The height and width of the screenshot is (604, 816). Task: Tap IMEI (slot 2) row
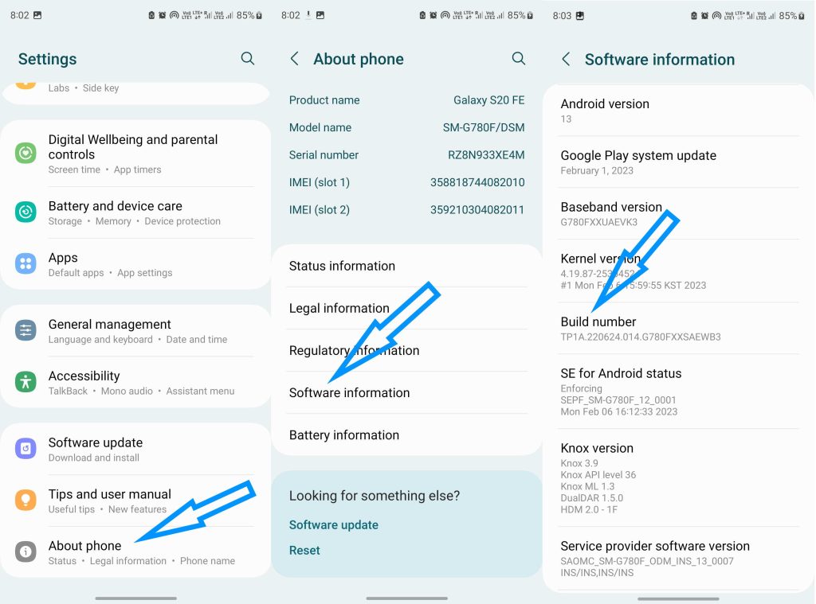(407, 210)
